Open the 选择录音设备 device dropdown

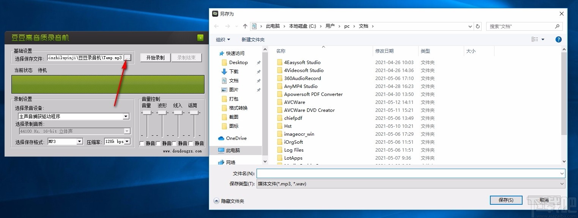[126, 116]
